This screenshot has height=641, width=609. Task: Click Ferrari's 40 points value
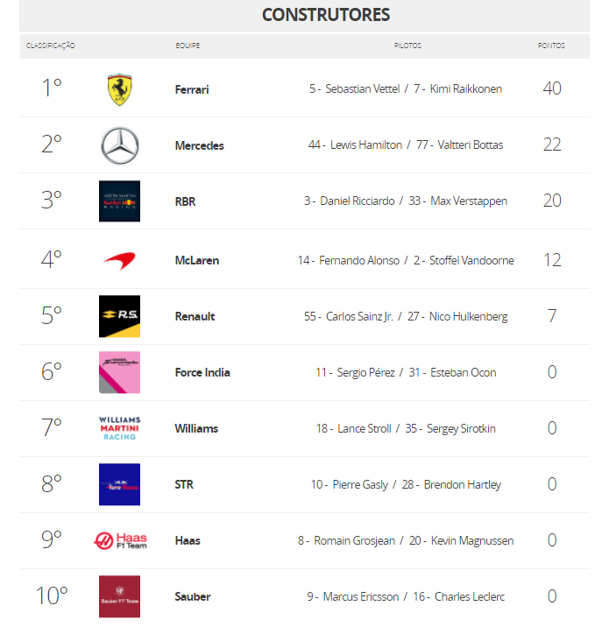point(552,88)
